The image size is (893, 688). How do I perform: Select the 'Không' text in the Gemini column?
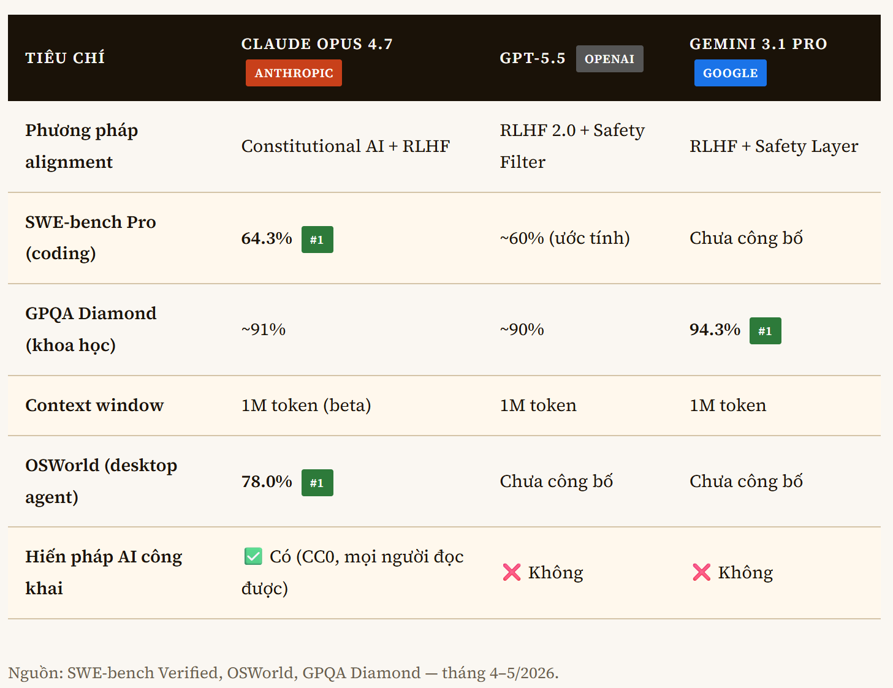tap(745, 573)
